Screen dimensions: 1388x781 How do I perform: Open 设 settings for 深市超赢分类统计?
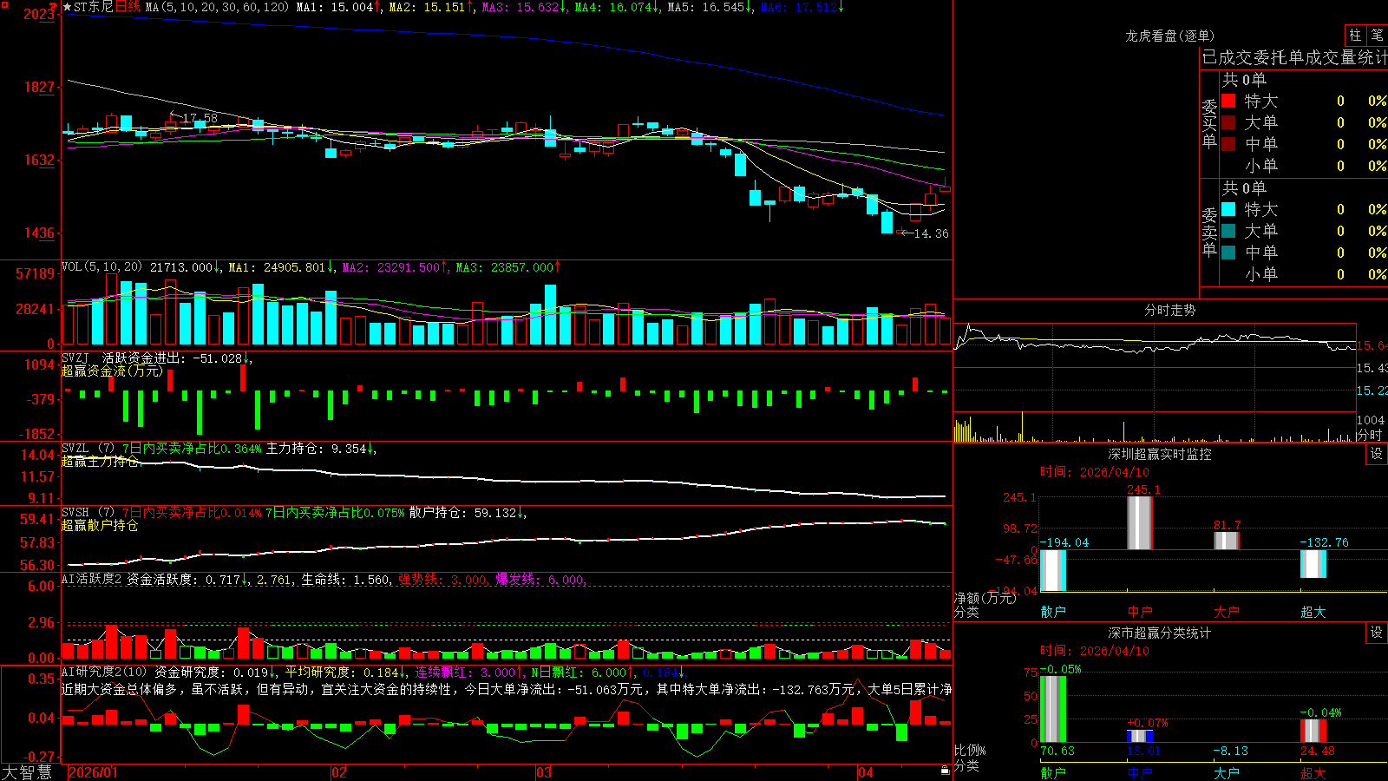1376,633
